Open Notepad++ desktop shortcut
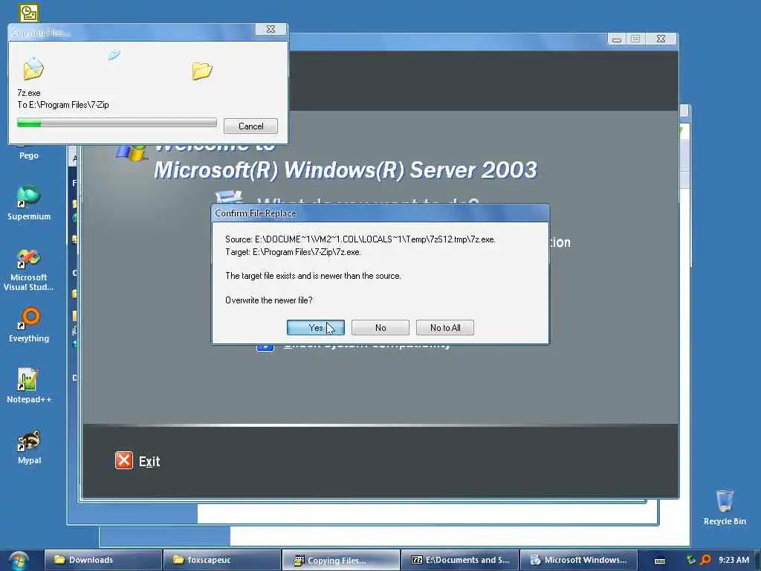 pos(29,386)
